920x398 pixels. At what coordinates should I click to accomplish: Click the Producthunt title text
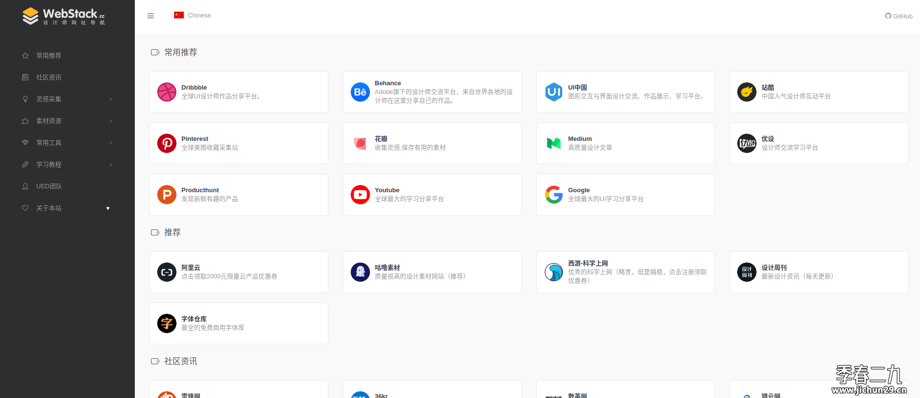[200, 190]
